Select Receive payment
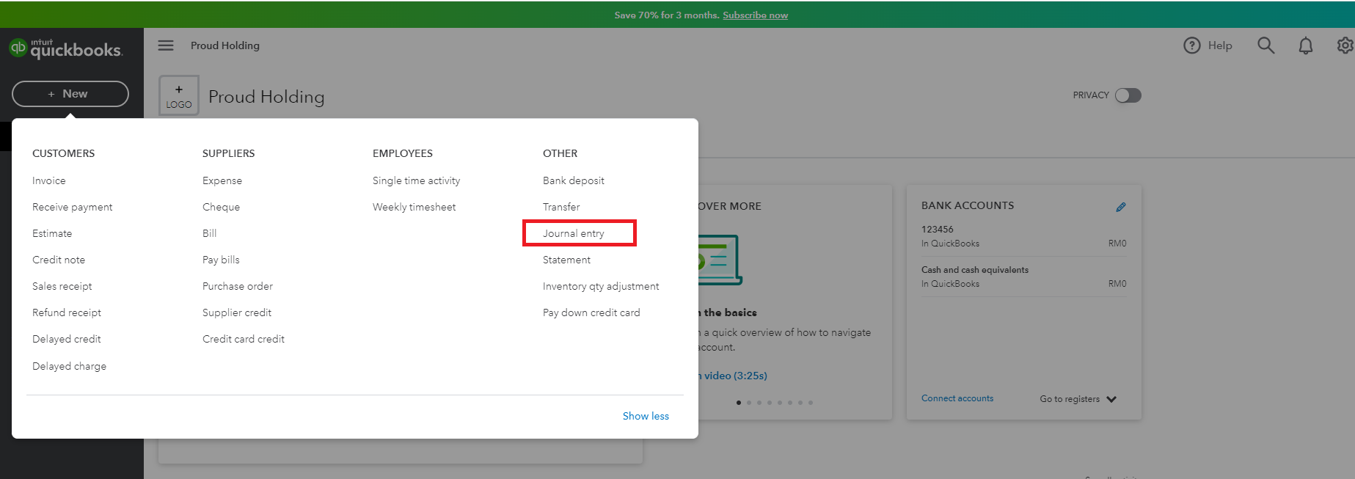The height and width of the screenshot is (479, 1355). pyautogui.click(x=73, y=207)
